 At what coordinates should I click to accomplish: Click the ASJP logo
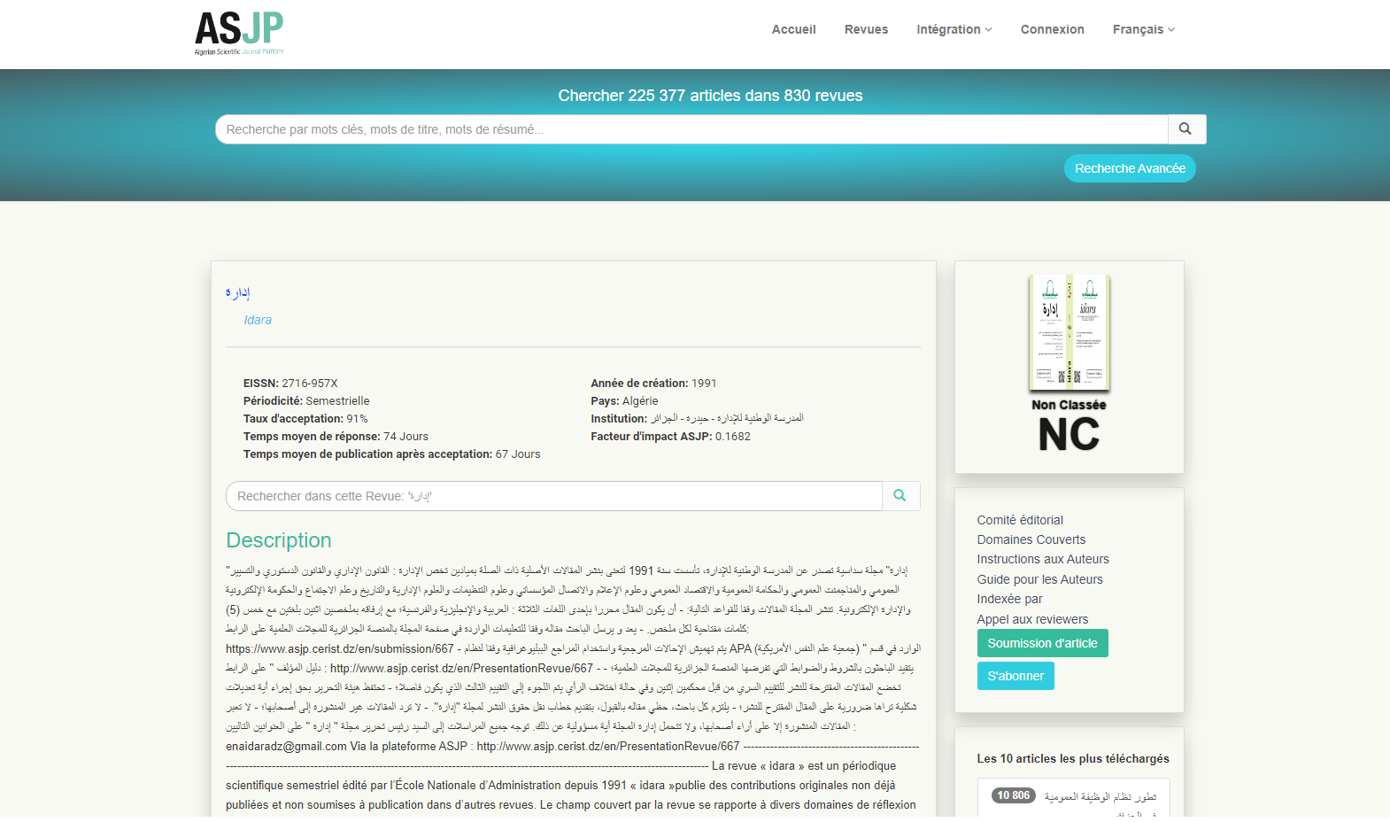pyautogui.click(x=239, y=32)
